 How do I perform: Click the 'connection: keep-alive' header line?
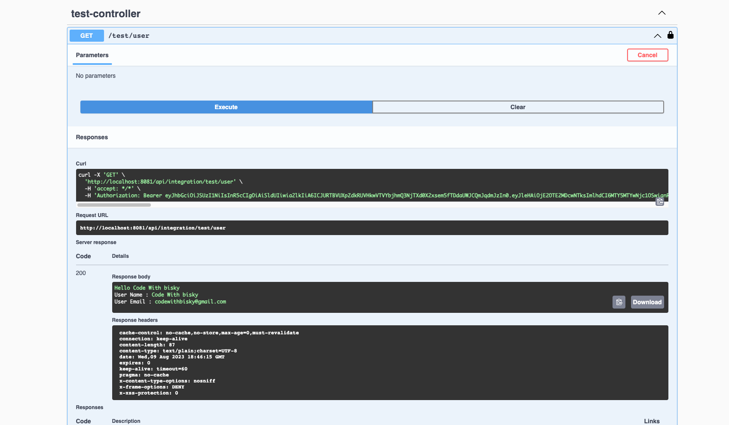153,339
